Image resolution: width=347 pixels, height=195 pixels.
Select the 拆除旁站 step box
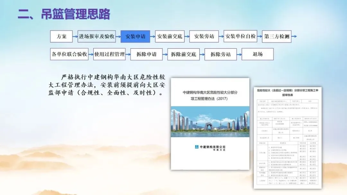pyautogui.click(x=221, y=54)
